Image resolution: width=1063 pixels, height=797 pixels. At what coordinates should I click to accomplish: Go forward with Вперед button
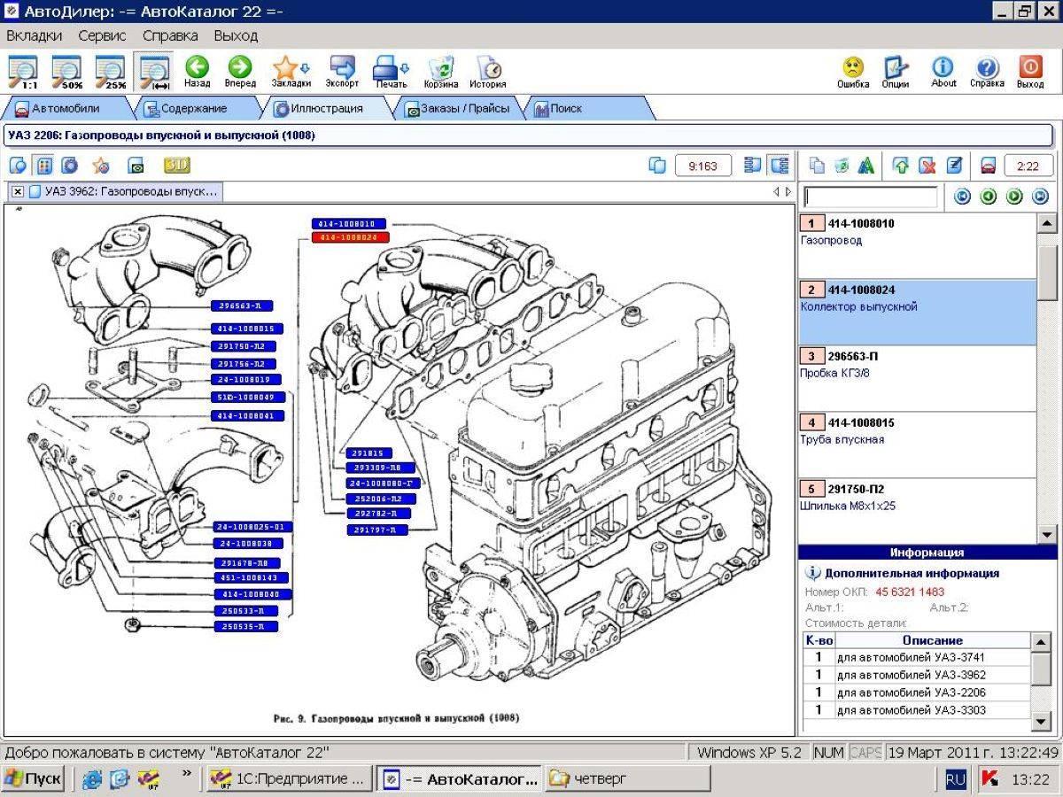(239, 72)
